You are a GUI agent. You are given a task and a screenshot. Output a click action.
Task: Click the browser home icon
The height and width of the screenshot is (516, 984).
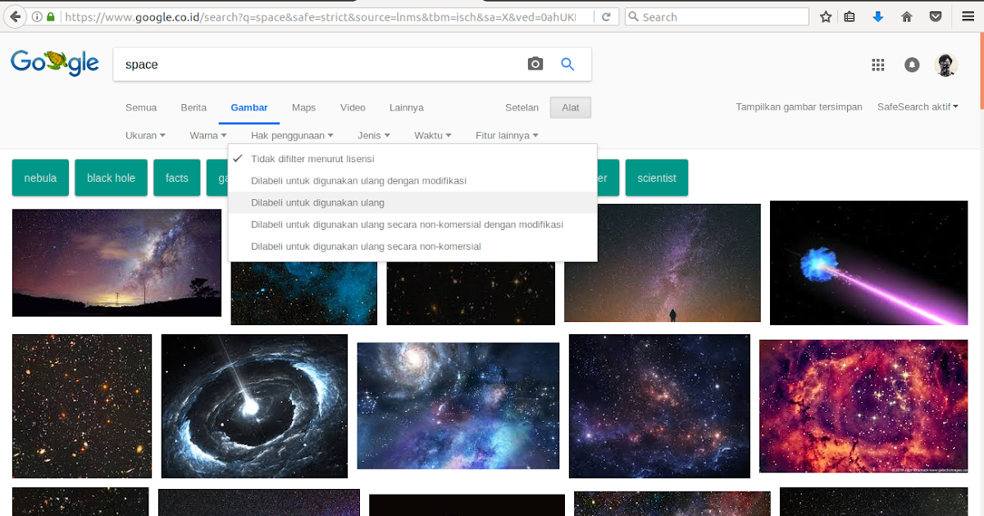coord(907,16)
